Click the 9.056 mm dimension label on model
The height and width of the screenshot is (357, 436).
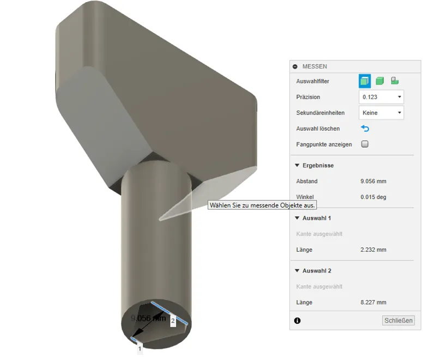pyautogui.click(x=148, y=318)
